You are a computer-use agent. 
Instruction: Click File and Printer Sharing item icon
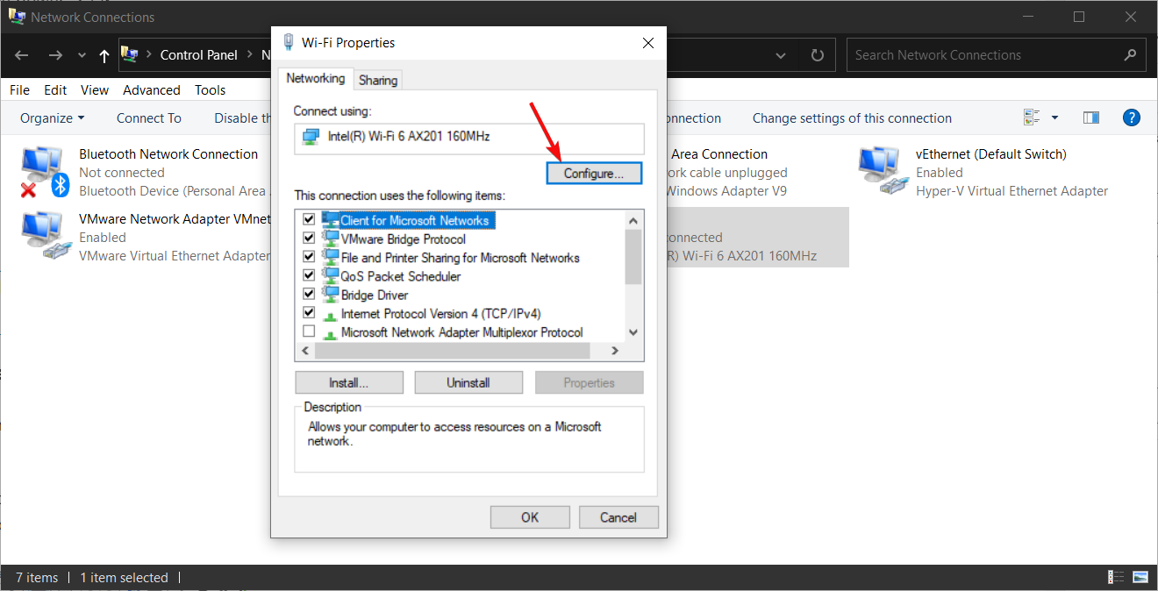(x=330, y=256)
